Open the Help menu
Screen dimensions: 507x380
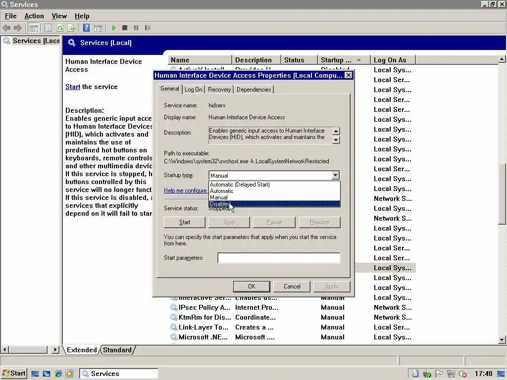[x=82, y=16]
